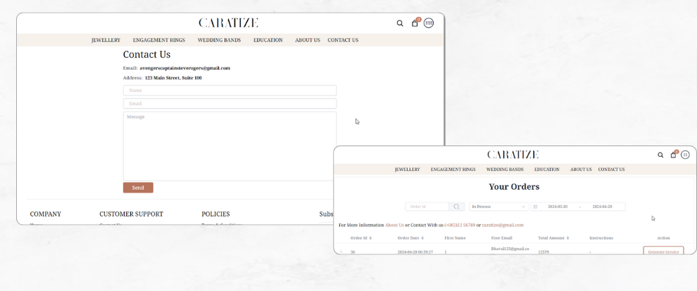Click the Generate Invoice button
Screen dimensions: 697x291
coord(663,251)
